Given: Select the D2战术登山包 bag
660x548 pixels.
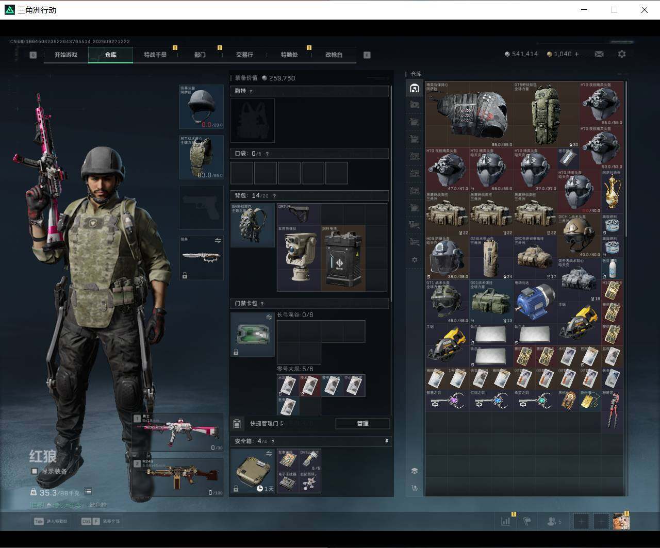Looking at the screenshot, I should tap(491, 258).
